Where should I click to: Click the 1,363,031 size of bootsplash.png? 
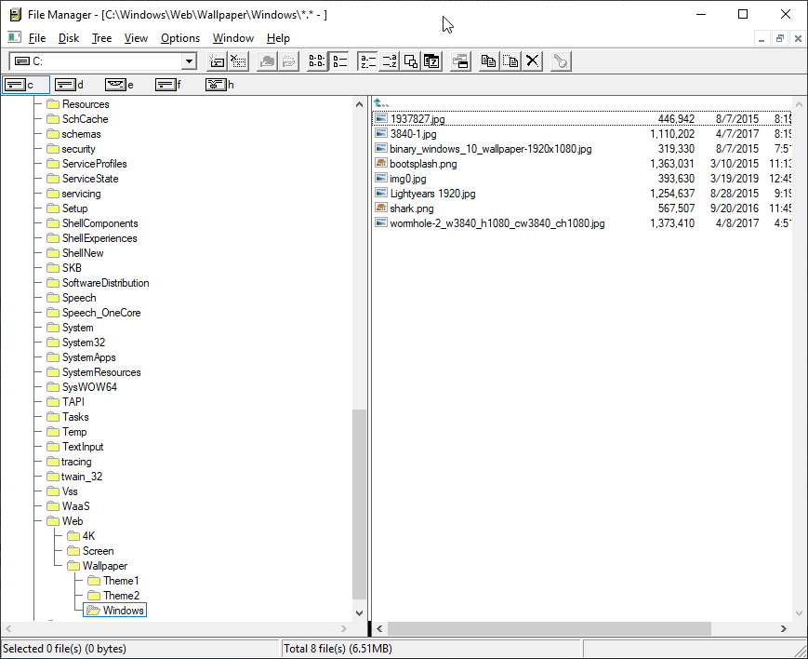click(672, 164)
